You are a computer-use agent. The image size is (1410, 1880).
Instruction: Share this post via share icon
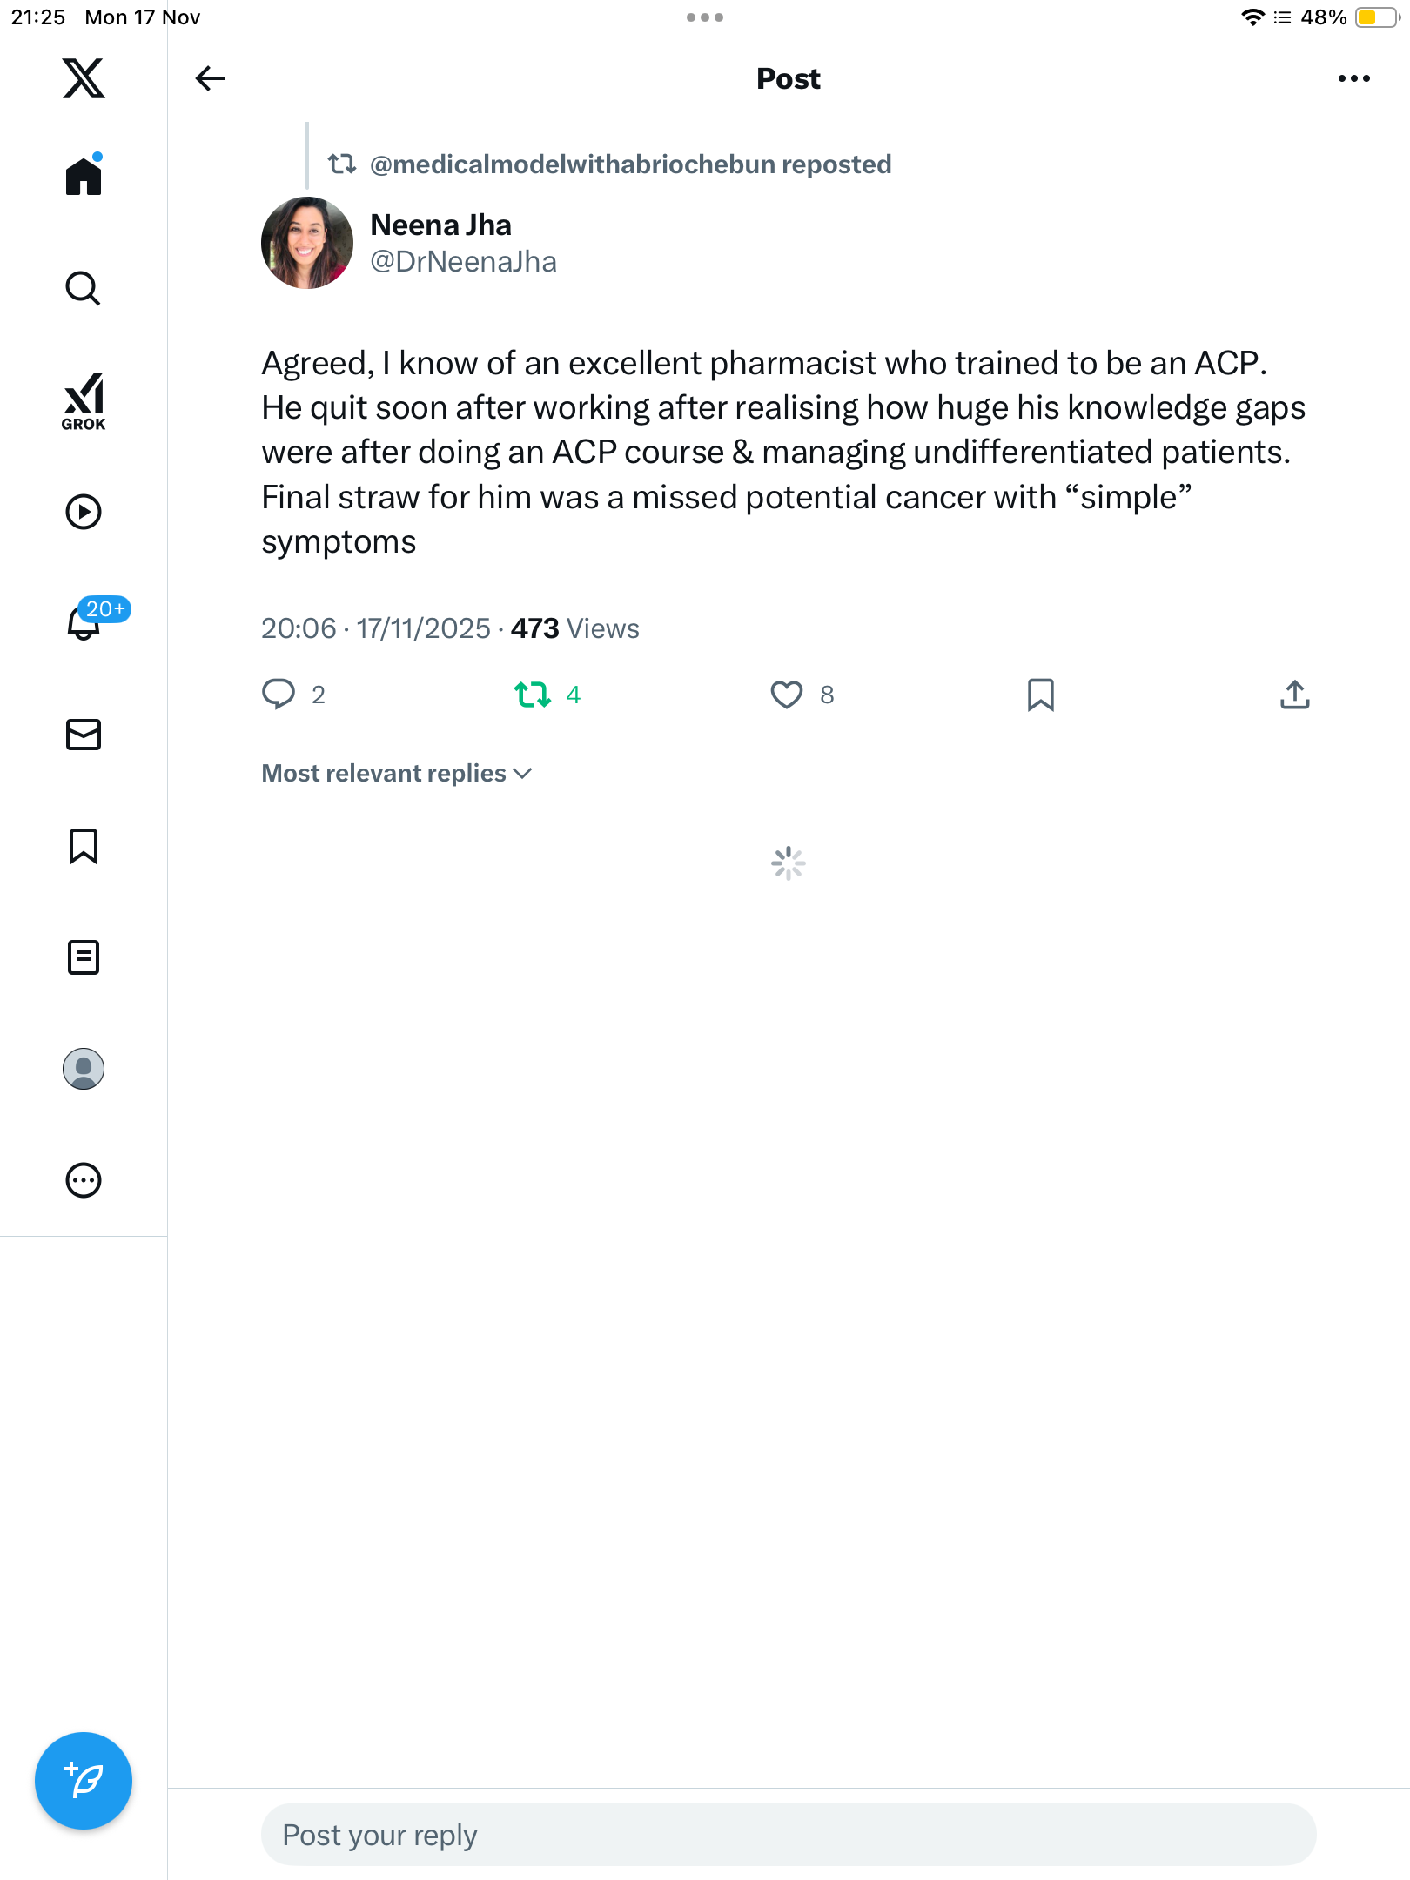coord(1295,695)
